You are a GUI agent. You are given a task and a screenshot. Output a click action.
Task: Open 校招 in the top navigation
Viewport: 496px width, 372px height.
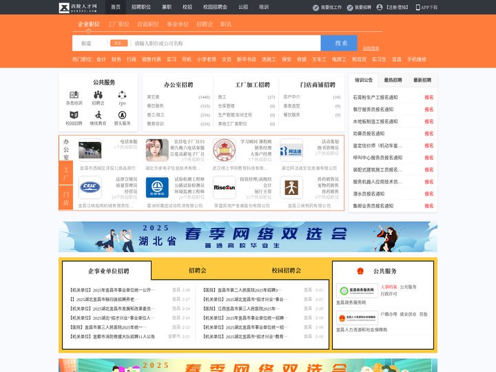[187, 7]
